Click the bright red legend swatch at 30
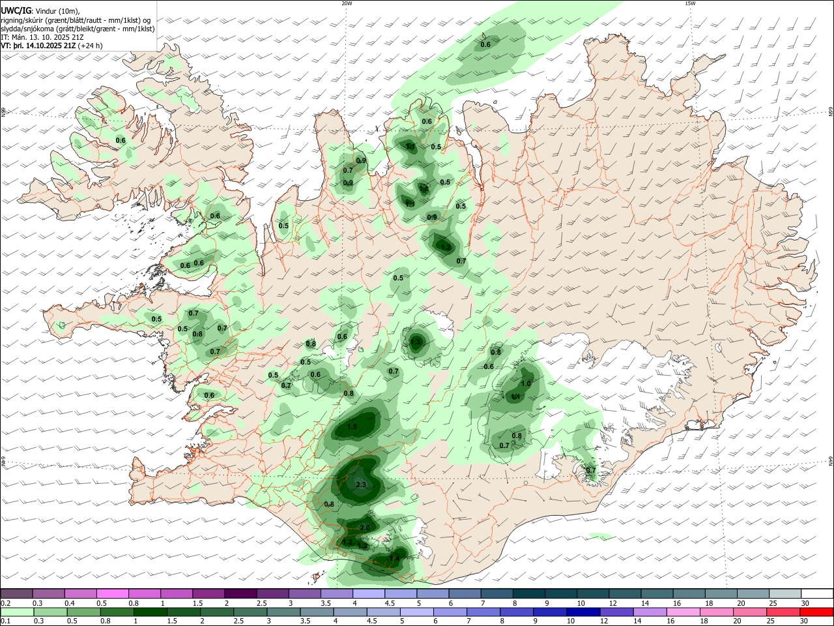Image resolution: width=834 pixels, height=626 pixels. (816, 612)
